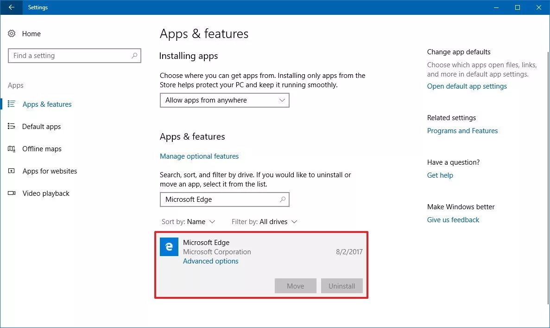Viewport: 550px width, 328px height.
Task: Click the magnifier in Find a setting
Action: (x=134, y=56)
